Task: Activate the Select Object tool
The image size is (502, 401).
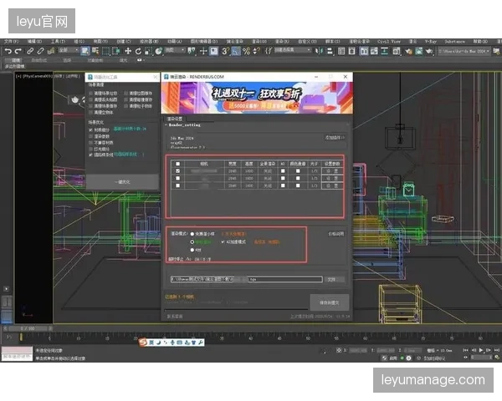Action: click(x=85, y=51)
